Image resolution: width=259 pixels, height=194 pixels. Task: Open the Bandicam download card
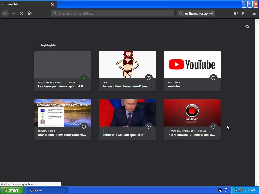pyautogui.click(x=192, y=119)
